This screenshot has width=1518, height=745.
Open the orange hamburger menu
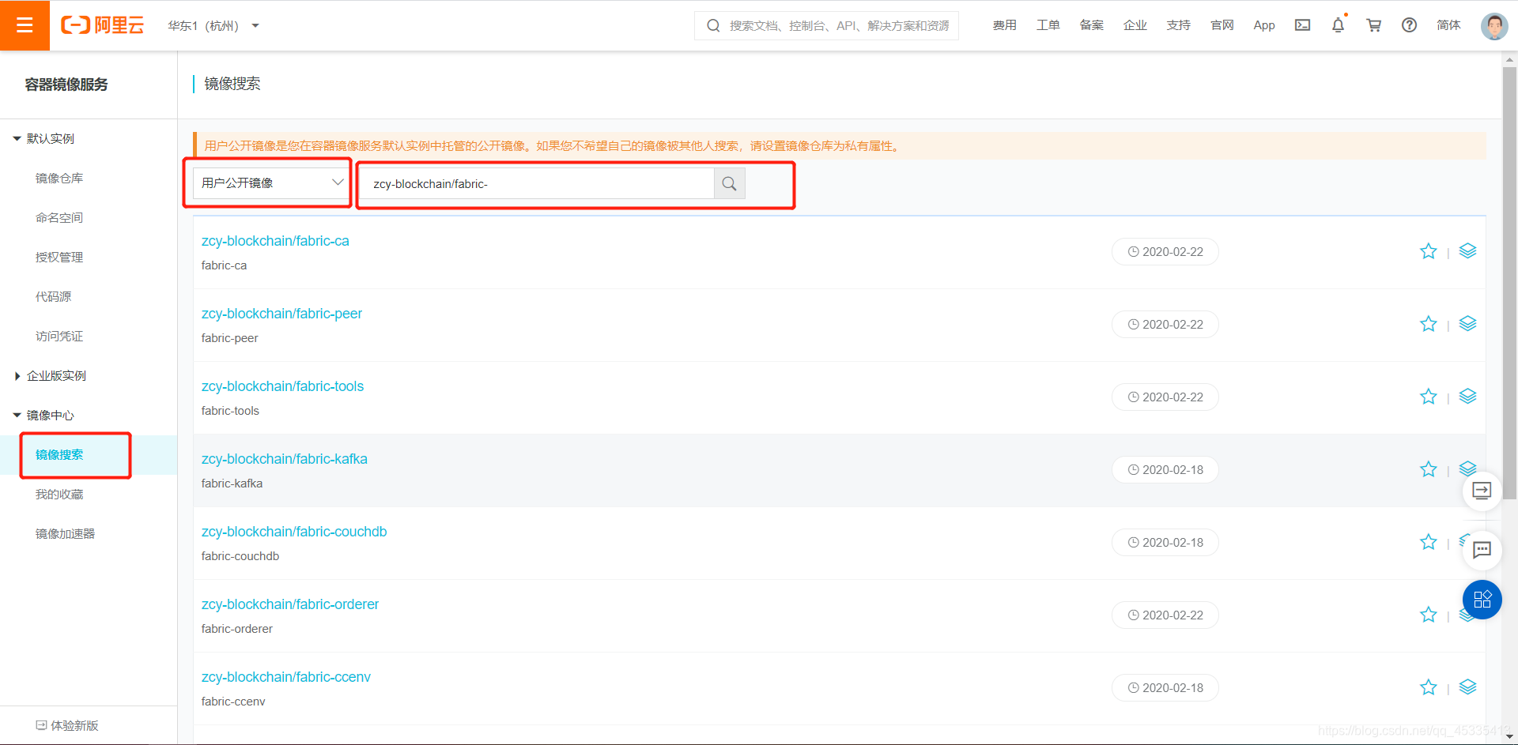pyautogui.click(x=25, y=25)
